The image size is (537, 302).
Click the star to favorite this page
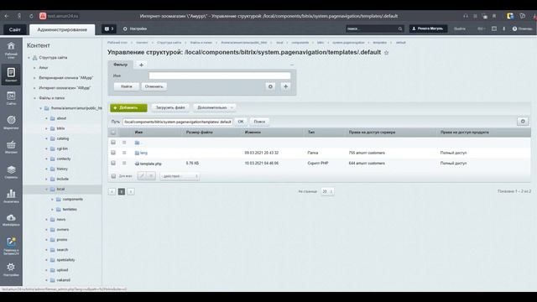pos(386,53)
